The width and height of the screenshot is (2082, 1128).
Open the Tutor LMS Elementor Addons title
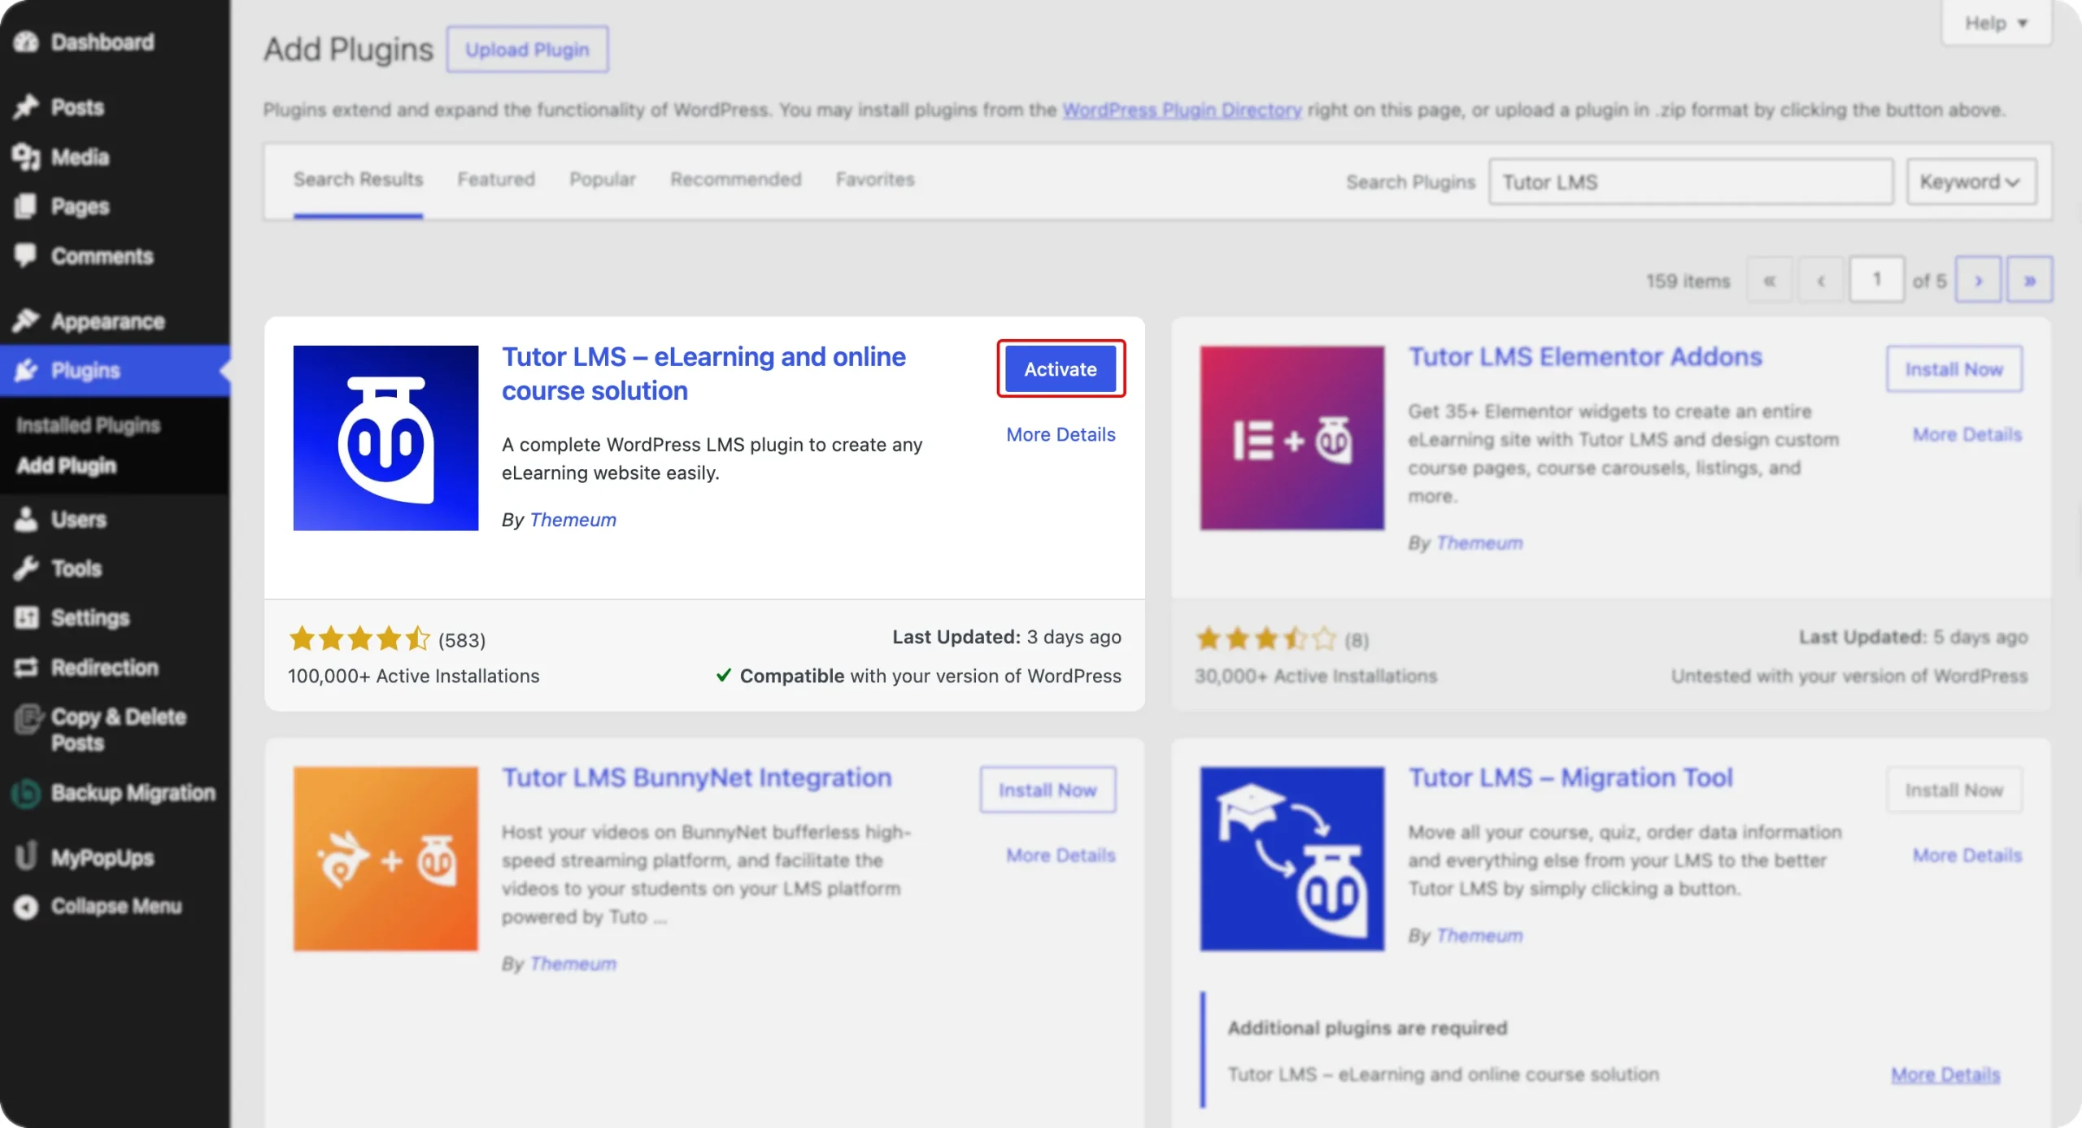(x=1585, y=356)
